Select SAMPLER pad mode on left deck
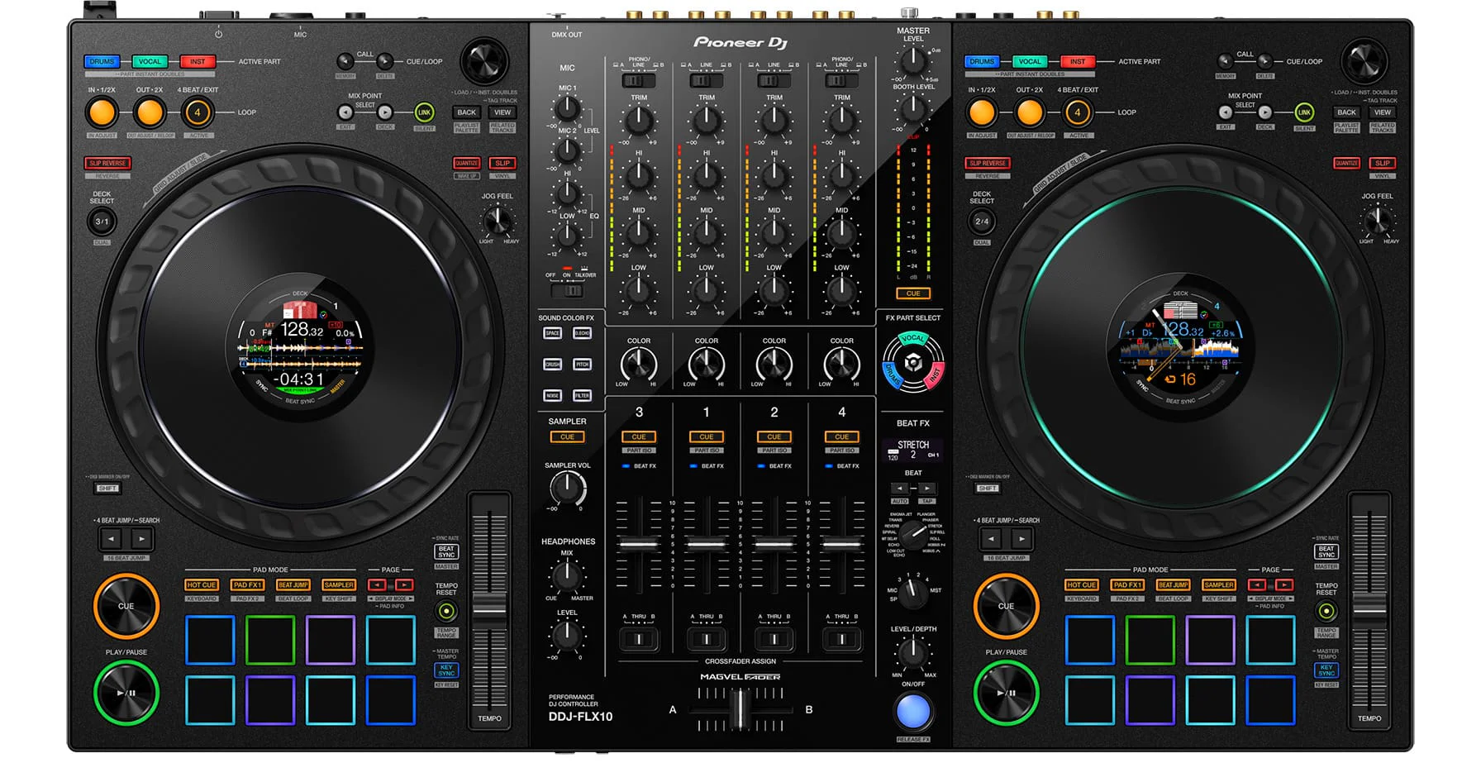1481x763 pixels. pos(339,585)
